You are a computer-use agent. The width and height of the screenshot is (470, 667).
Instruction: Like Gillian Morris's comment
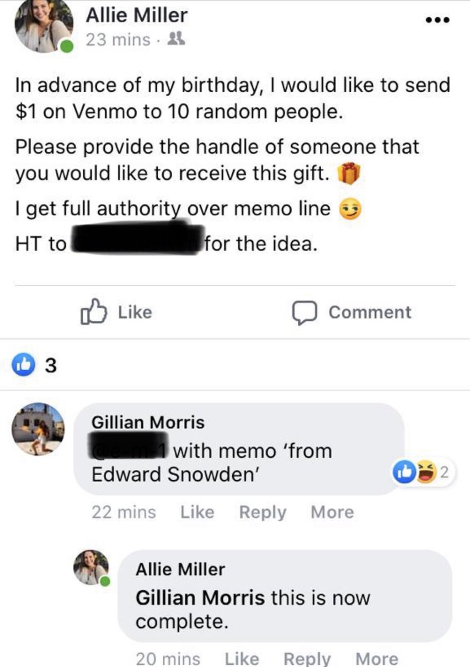(197, 512)
